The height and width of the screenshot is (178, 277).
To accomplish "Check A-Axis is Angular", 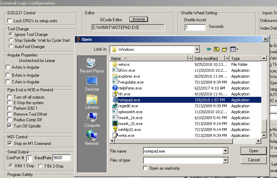I will (8, 67).
